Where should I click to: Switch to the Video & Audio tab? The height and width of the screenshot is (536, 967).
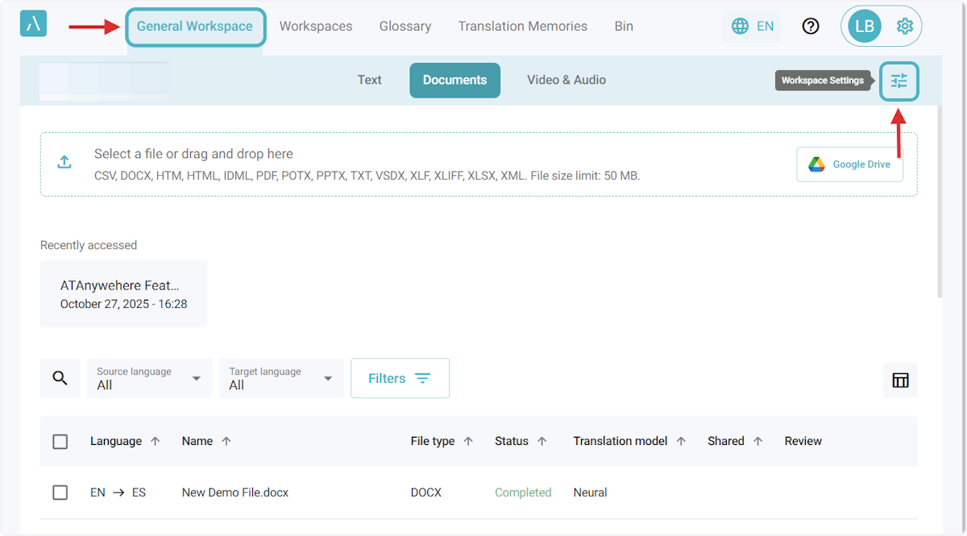(566, 80)
